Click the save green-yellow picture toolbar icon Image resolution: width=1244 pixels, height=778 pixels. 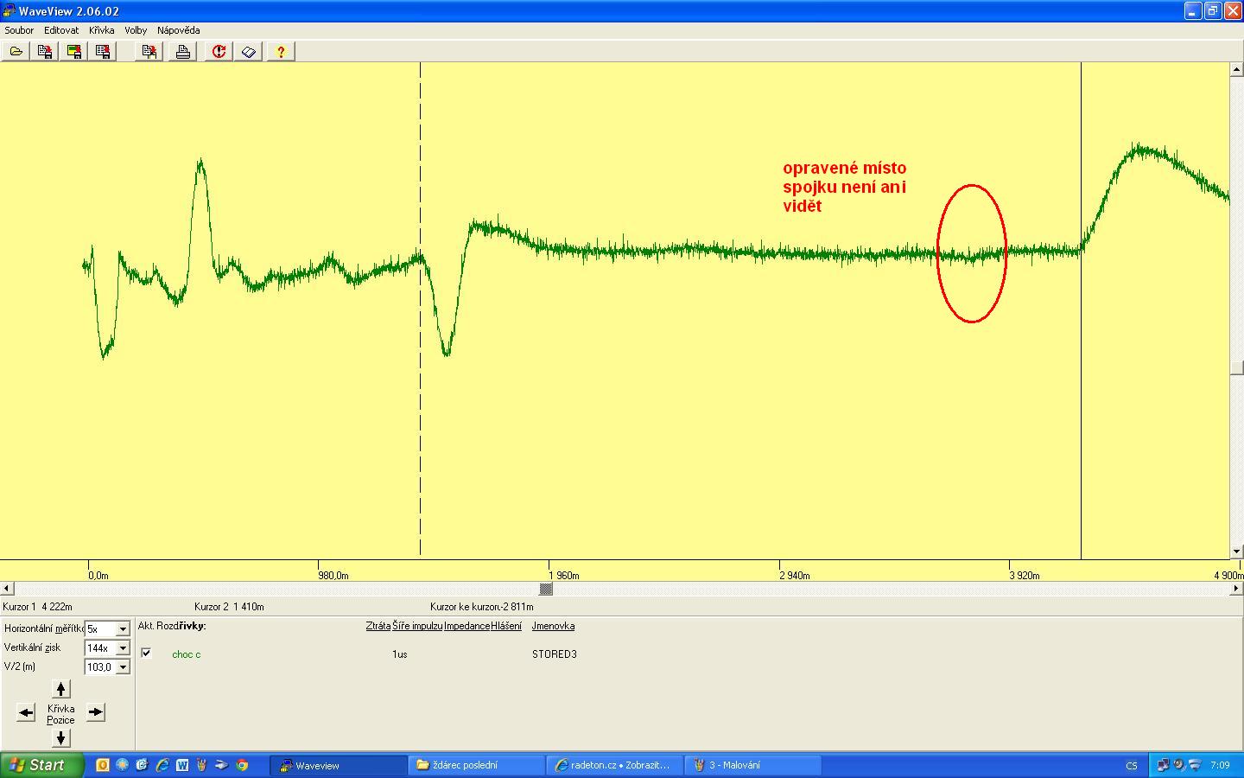[x=74, y=52]
